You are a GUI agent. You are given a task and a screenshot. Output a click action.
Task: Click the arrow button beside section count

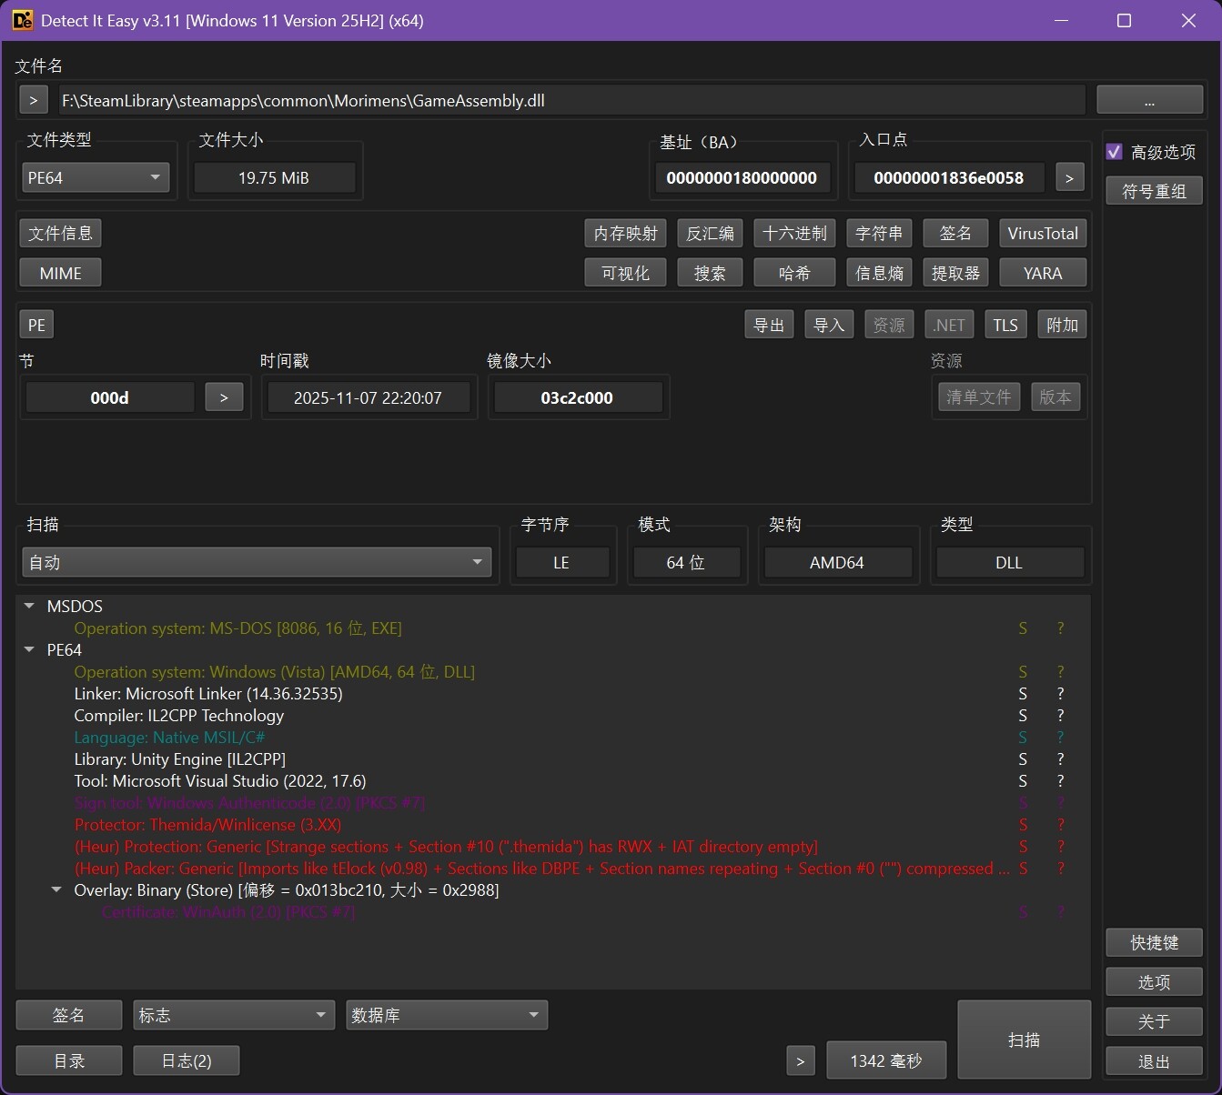click(224, 397)
